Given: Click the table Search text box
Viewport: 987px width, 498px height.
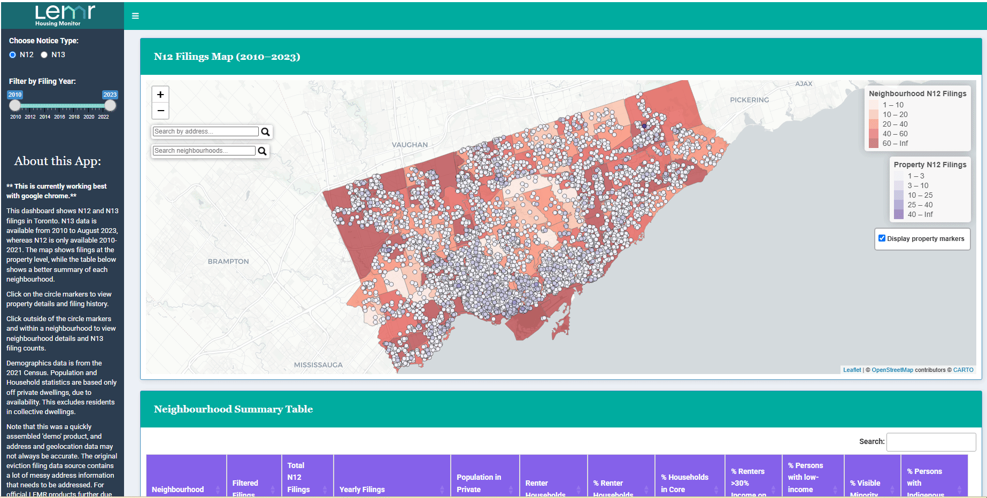Looking at the screenshot, I should [x=931, y=442].
